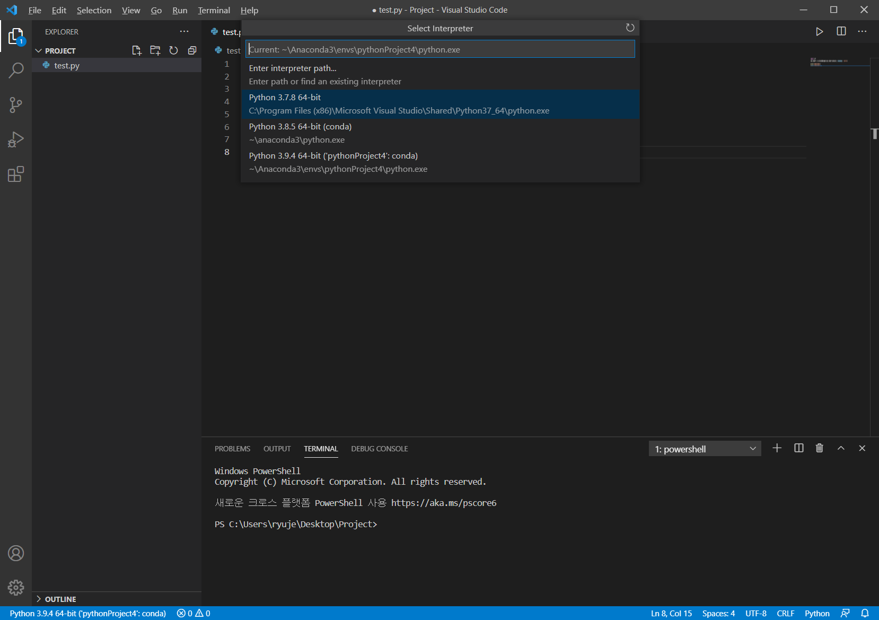Open the powershell terminal selector dropdown
Viewport: 879px width, 620px height.
pos(705,449)
